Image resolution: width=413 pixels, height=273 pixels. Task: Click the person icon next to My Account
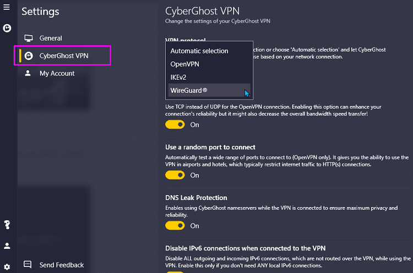click(28, 73)
